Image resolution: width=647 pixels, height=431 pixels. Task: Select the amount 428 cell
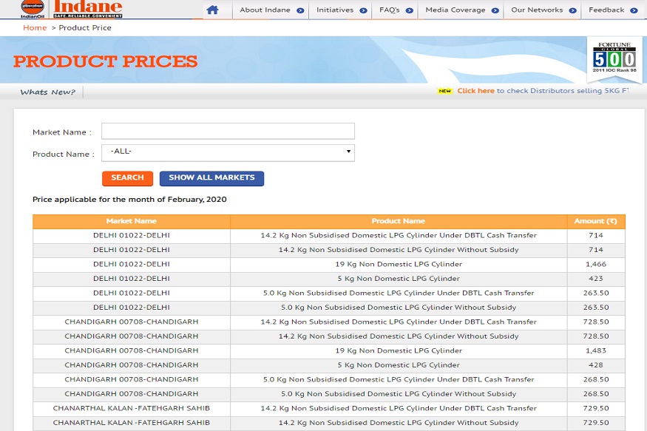tap(596, 365)
